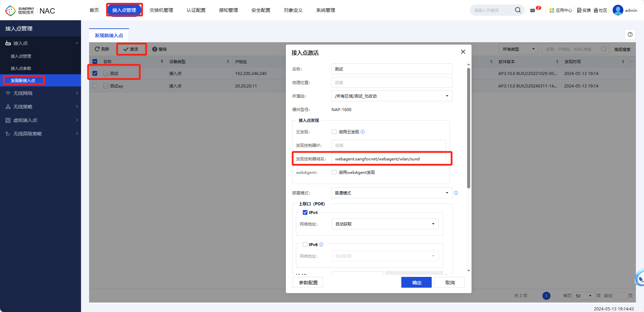The height and width of the screenshot is (312, 644).
Task: Click the info icon beside IPv6
Action: 321,244
